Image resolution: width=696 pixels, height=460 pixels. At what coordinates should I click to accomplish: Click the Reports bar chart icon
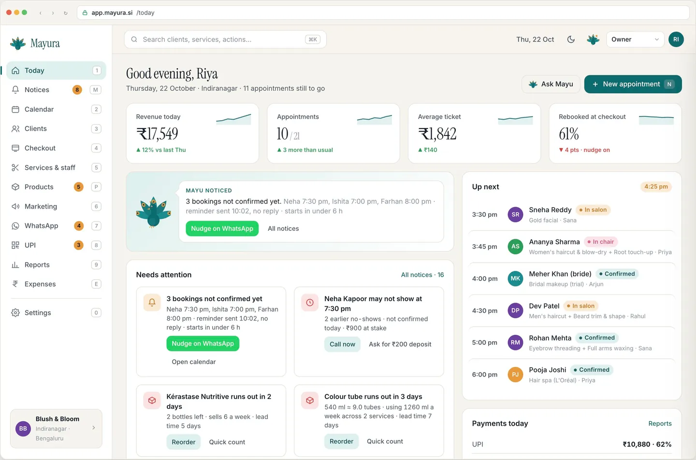15,265
